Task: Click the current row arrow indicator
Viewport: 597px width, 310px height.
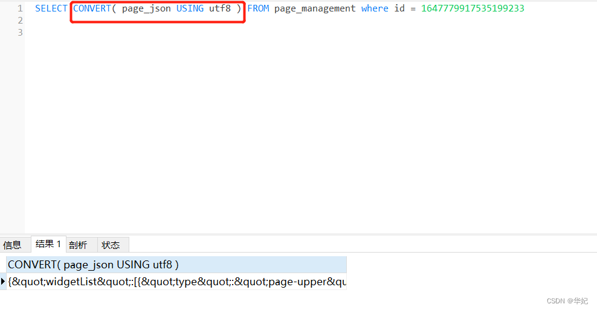Action: (2, 282)
